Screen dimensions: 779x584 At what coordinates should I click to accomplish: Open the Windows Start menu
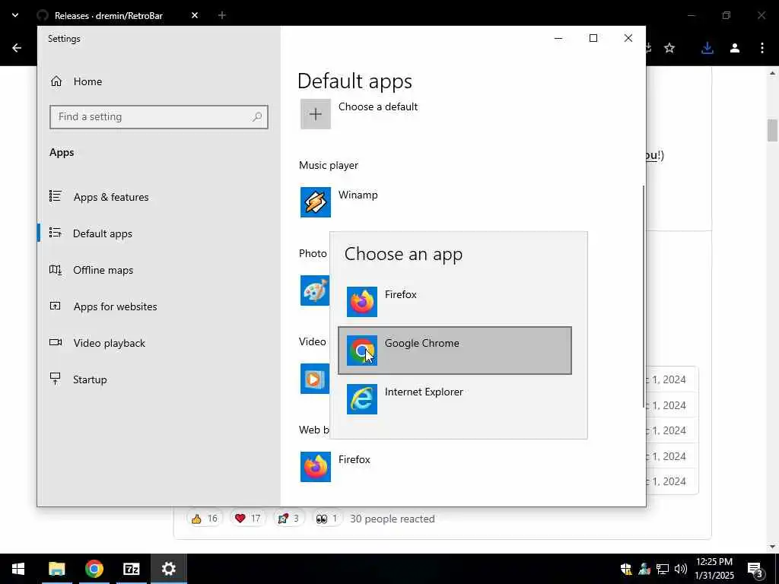(18, 569)
